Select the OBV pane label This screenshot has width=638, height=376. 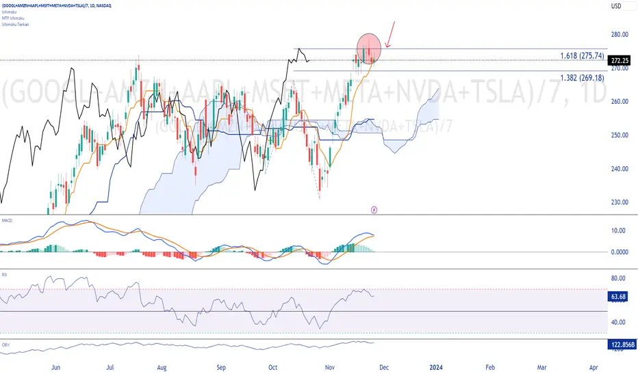[5, 345]
